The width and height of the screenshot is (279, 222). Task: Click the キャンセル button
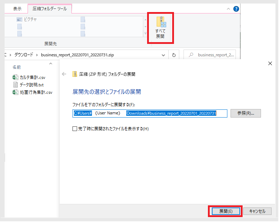click(x=257, y=211)
